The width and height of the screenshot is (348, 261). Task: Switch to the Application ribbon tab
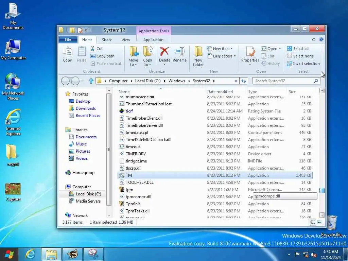click(153, 40)
